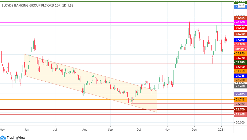Screen dimensions: 247x140
Task: Select the purple 25.875 price label
Action: point(240,94)
